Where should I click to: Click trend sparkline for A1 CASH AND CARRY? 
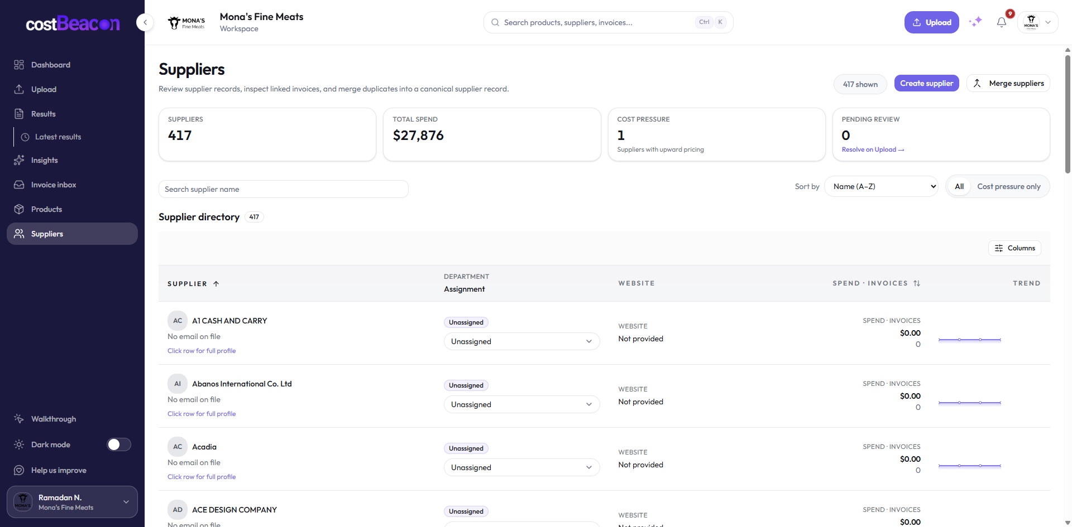point(970,340)
